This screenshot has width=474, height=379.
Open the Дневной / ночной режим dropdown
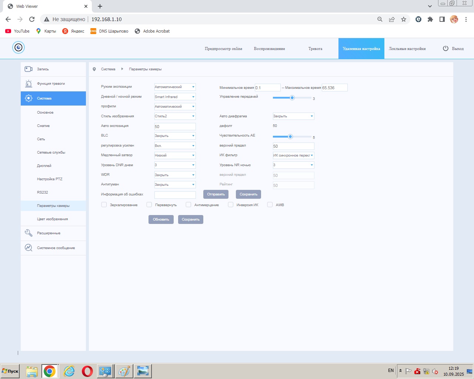coord(175,97)
